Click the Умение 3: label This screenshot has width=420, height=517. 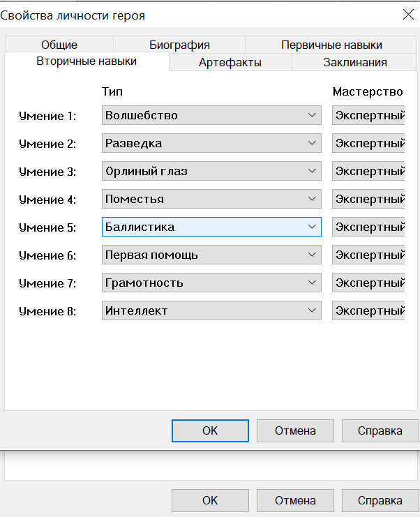tap(47, 172)
